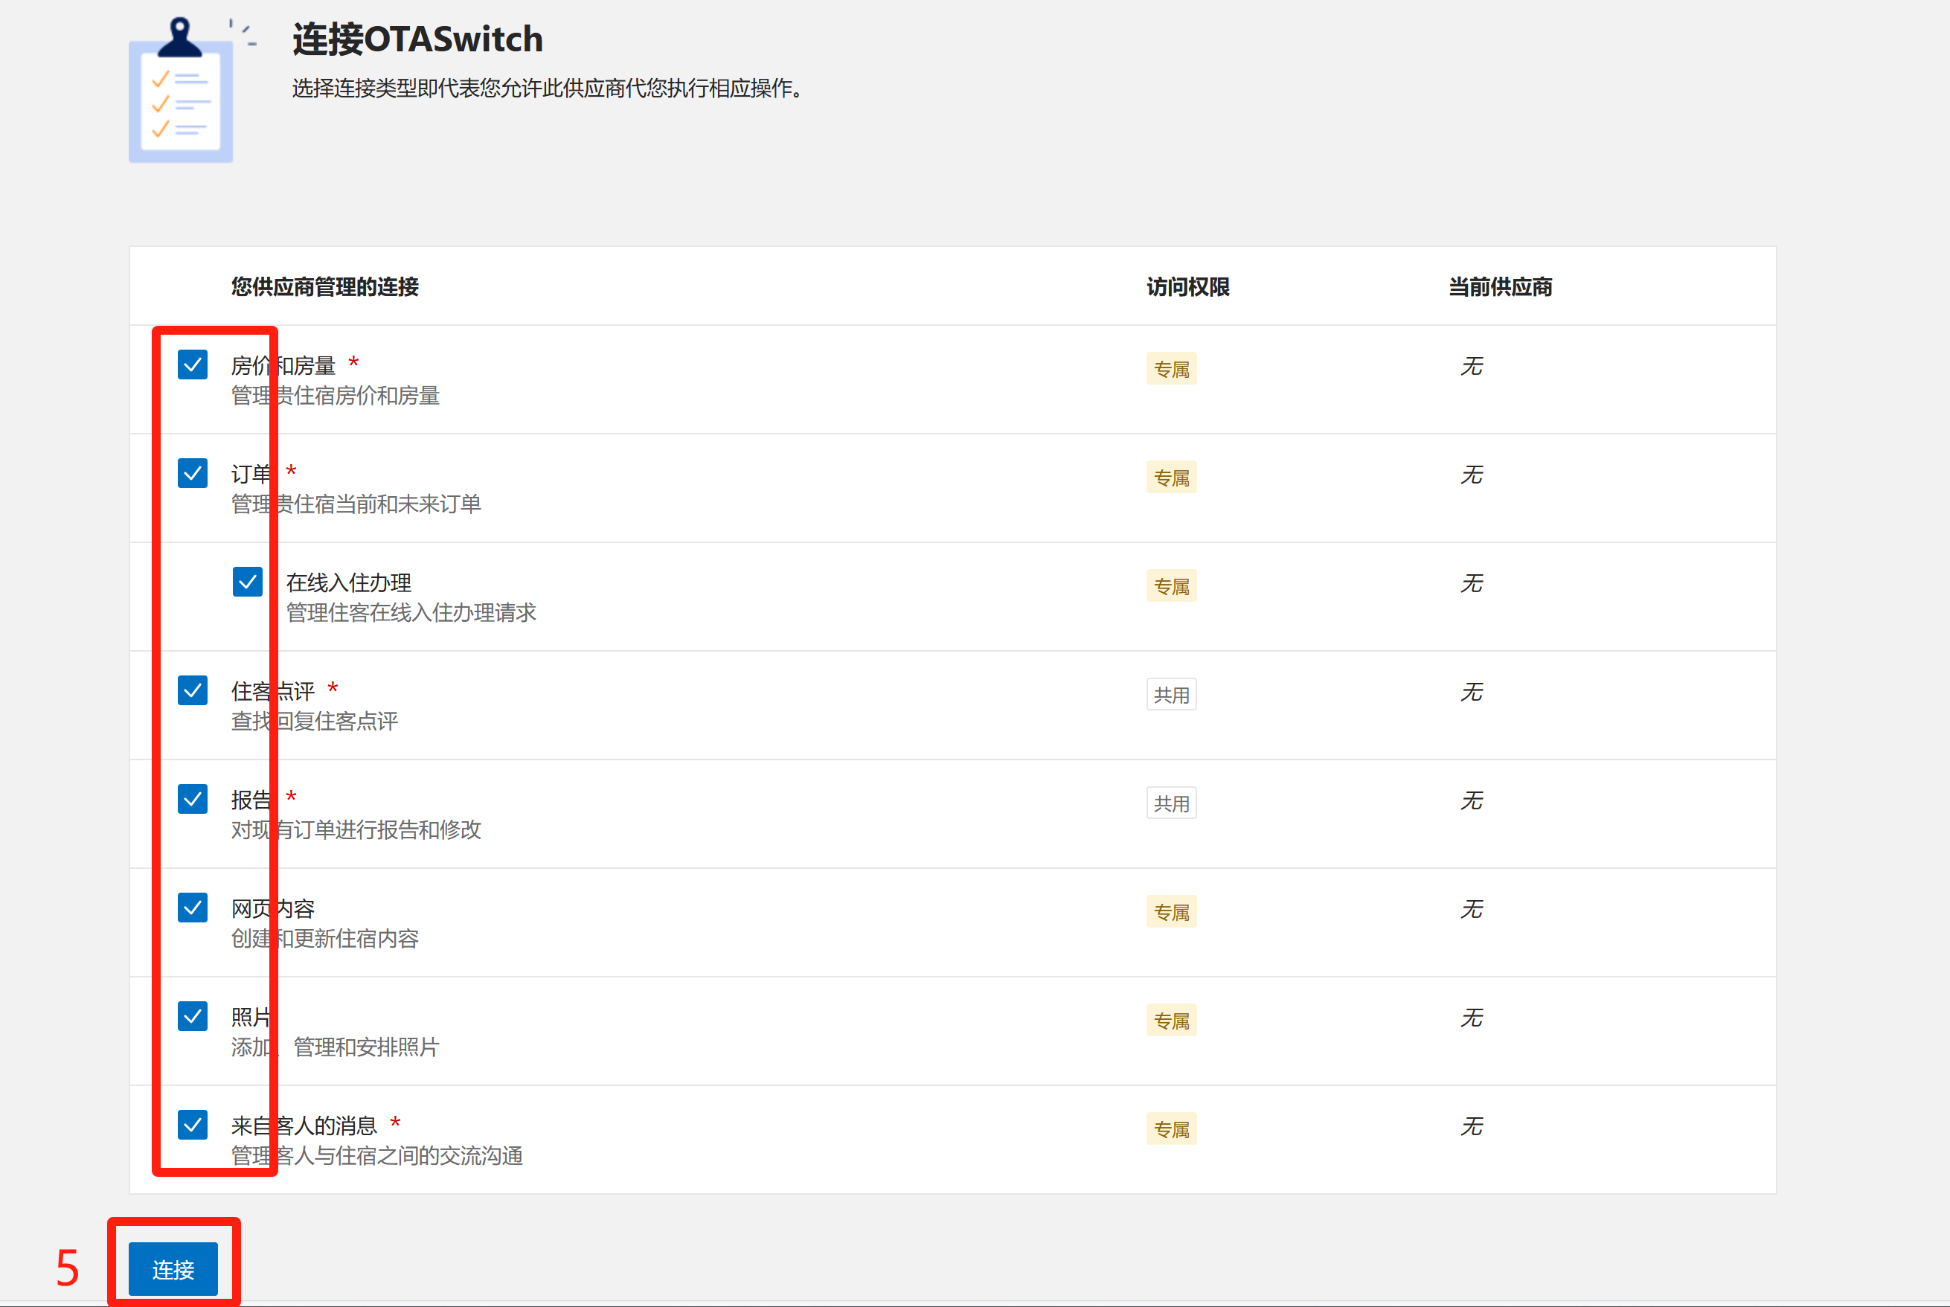Click the 管理贵住宿当前和未来订单 description

click(356, 504)
